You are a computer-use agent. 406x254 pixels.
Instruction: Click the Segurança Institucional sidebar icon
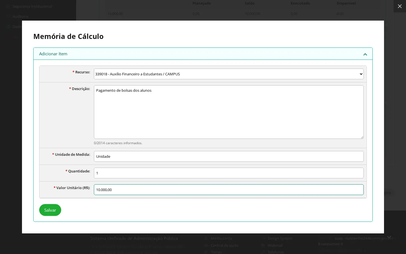(8, 6)
